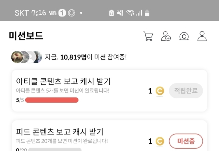Tap the 미션보드 page title
Viewport: 219px width, 151px height.
click(x=26, y=36)
